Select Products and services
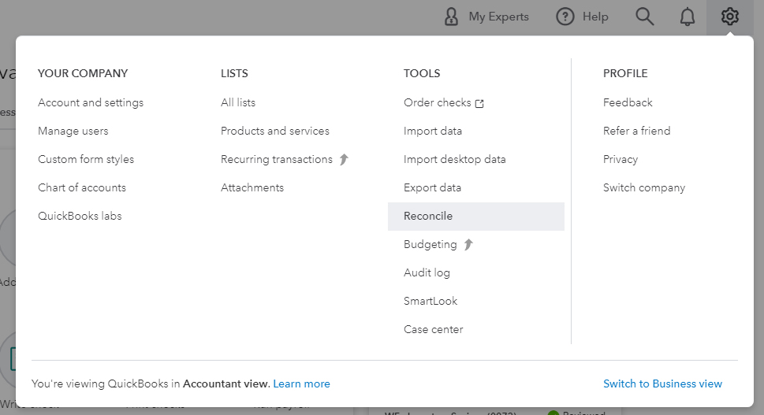 coord(275,131)
